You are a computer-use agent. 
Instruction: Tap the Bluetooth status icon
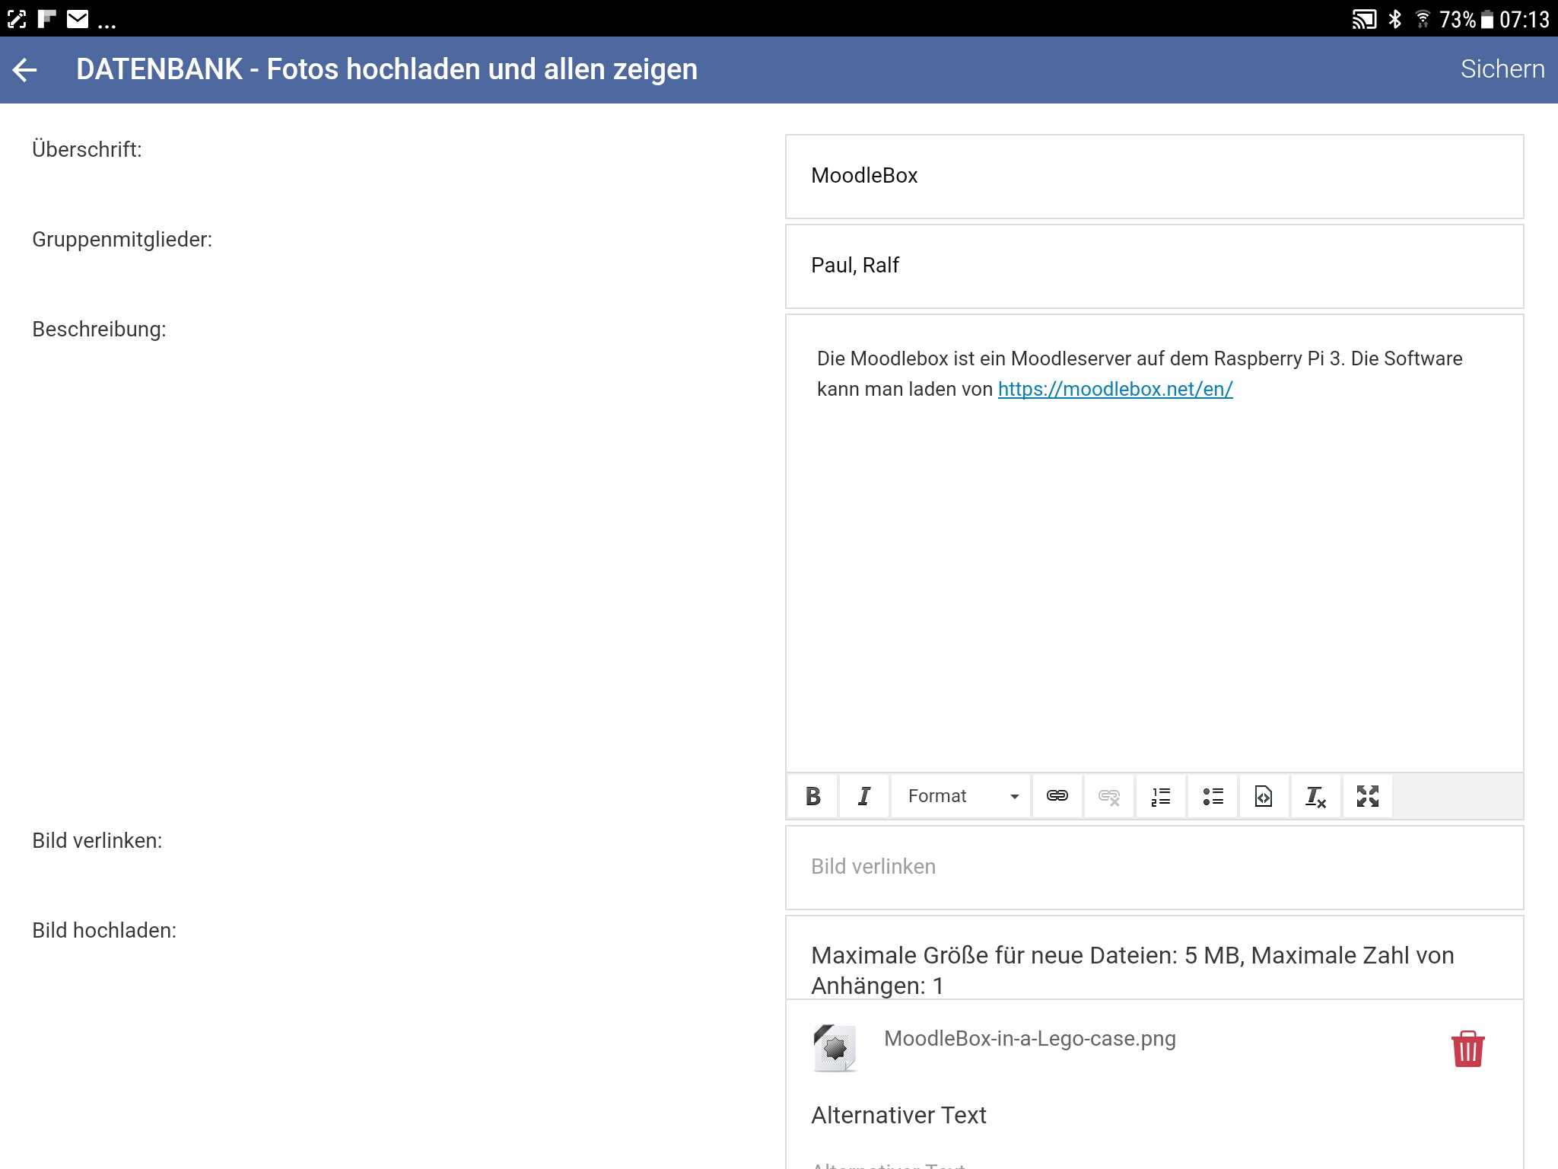coord(1395,19)
